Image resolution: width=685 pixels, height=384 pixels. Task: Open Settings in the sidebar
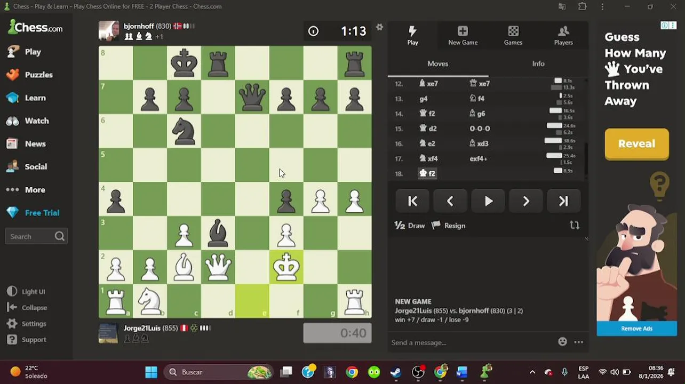click(27, 324)
